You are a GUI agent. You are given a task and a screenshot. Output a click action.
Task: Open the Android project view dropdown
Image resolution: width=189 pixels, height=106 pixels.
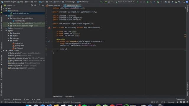click(9, 5)
